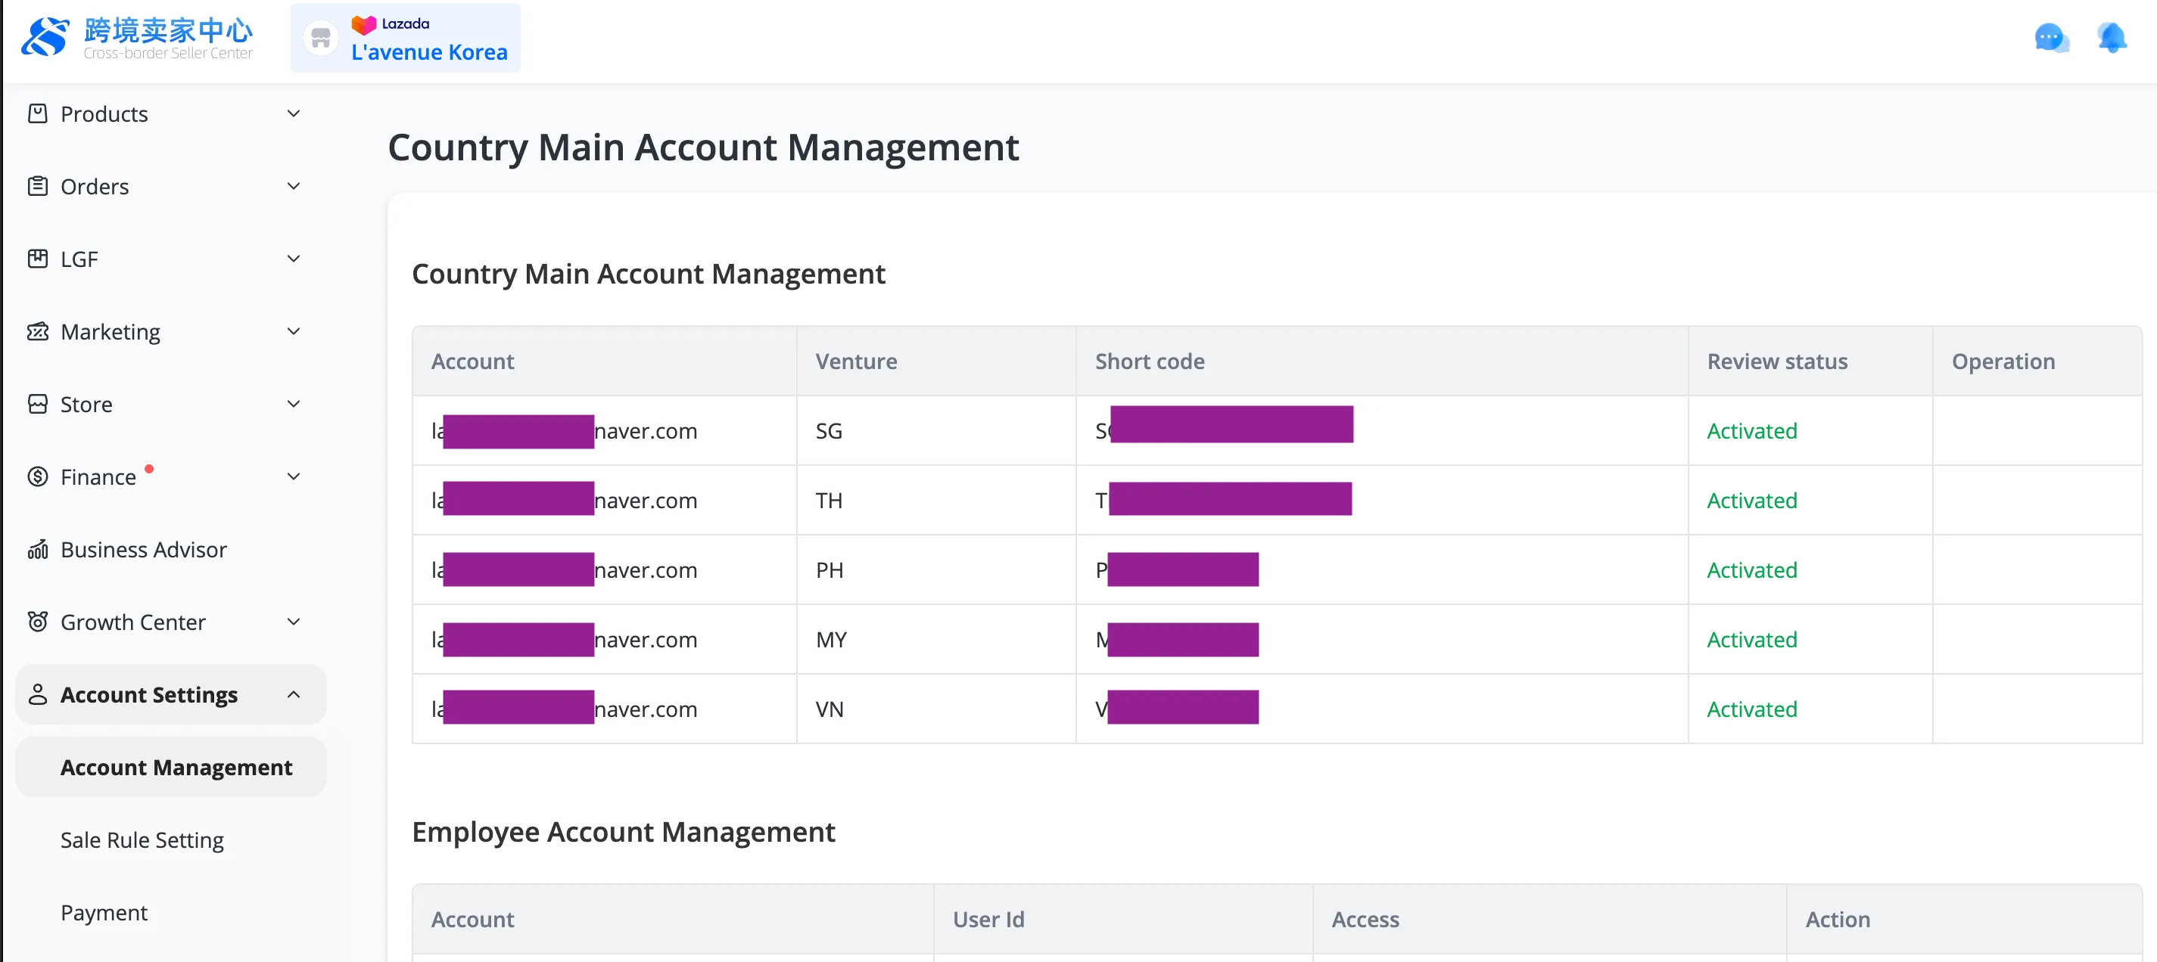Open the L'avenue Korea store selector
Image resolution: width=2157 pixels, height=962 pixels.
[x=405, y=38]
